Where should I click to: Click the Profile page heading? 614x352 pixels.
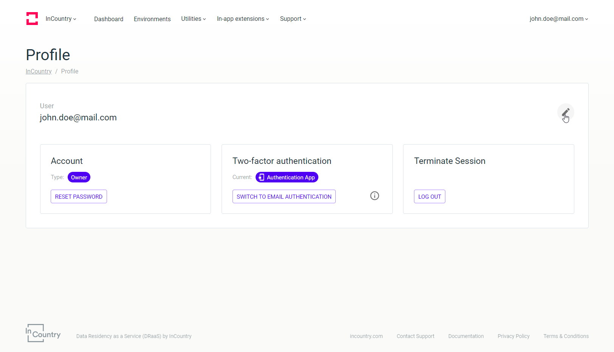(x=48, y=55)
